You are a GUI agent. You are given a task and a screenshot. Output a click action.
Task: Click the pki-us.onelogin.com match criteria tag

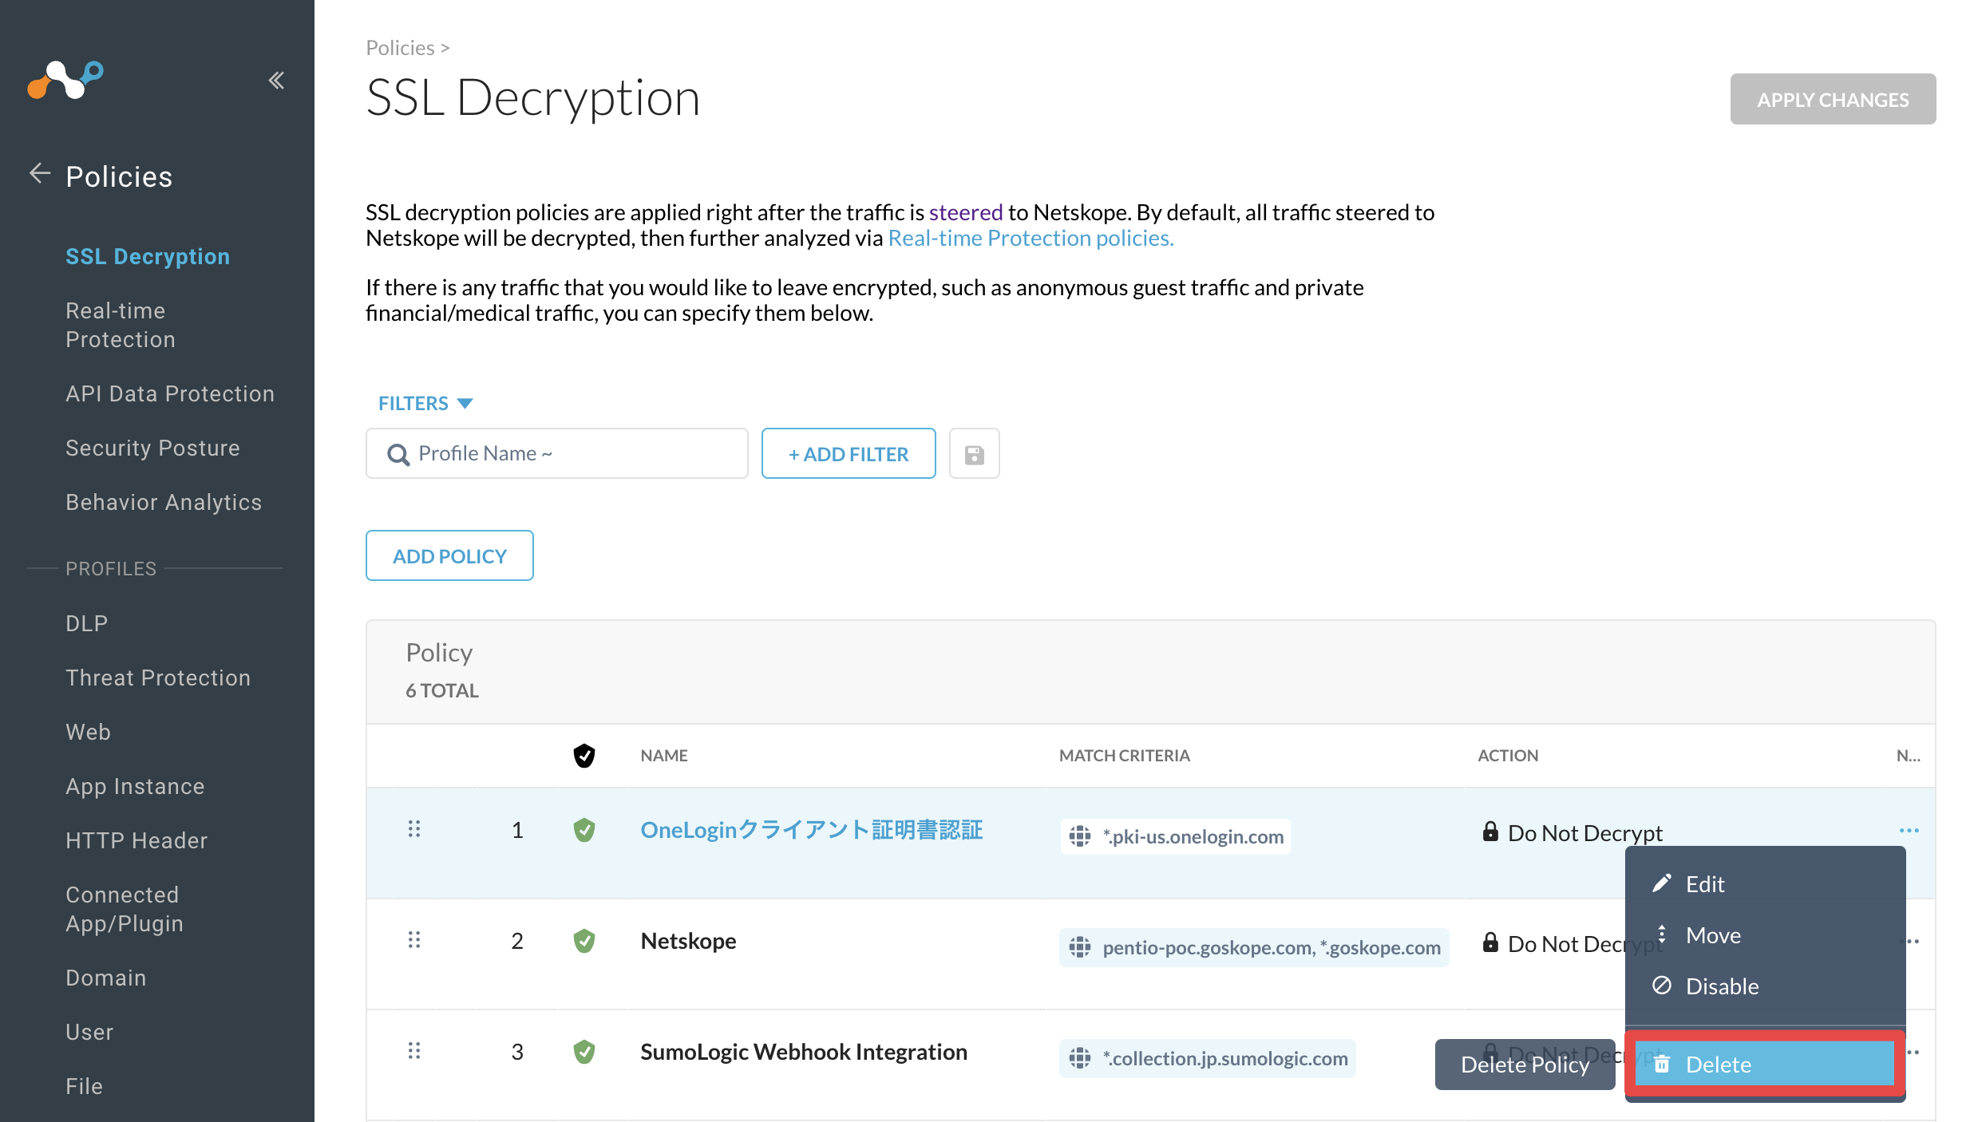pos(1176,836)
